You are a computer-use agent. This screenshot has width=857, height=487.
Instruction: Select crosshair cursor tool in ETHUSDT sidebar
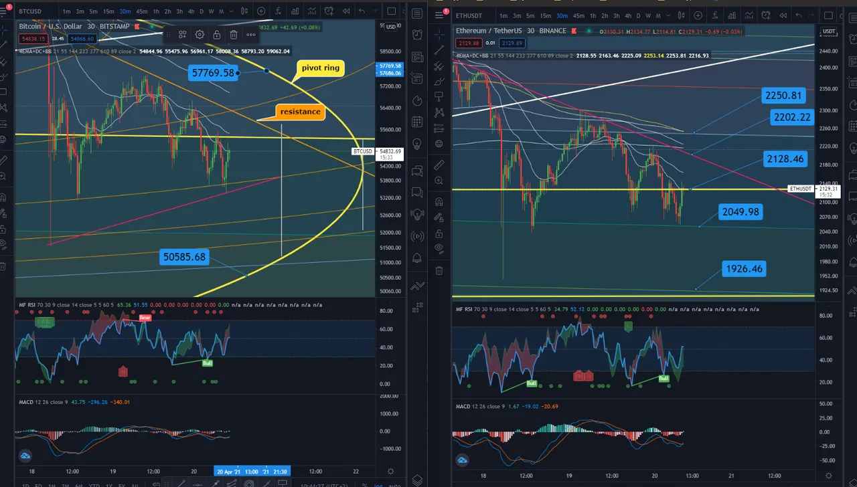coord(439,34)
